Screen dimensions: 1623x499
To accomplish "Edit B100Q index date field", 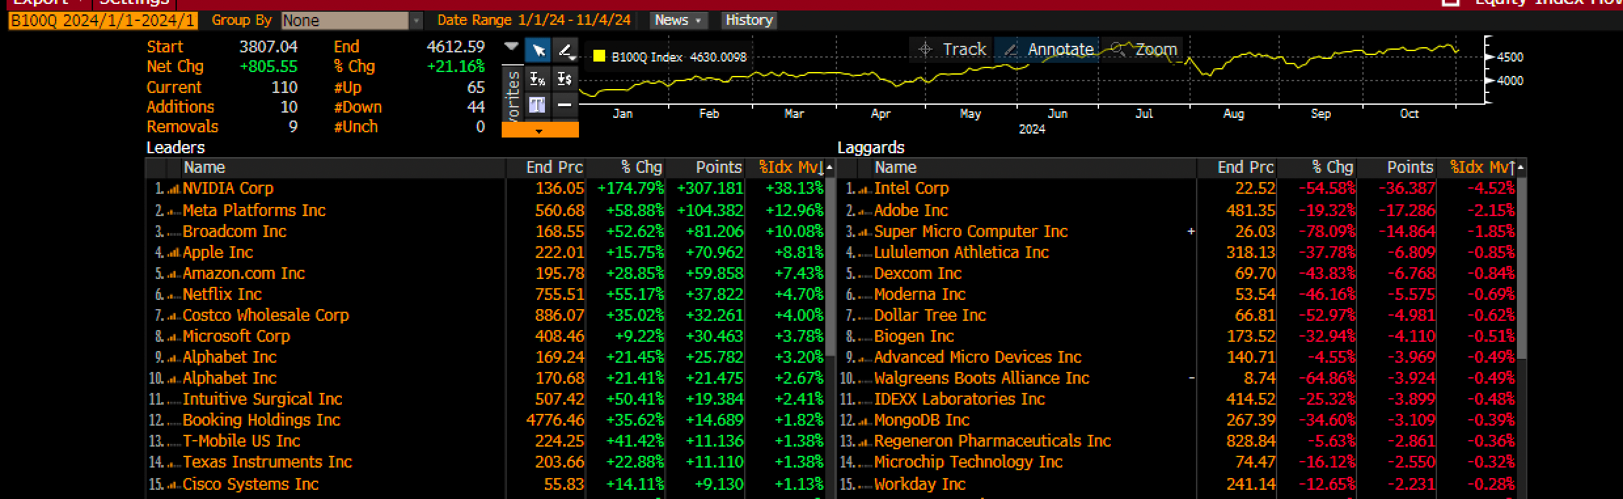I will pyautogui.click(x=103, y=20).
